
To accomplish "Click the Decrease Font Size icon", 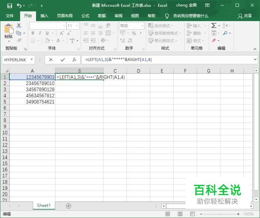I will pyautogui.click(x=69, y=33).
